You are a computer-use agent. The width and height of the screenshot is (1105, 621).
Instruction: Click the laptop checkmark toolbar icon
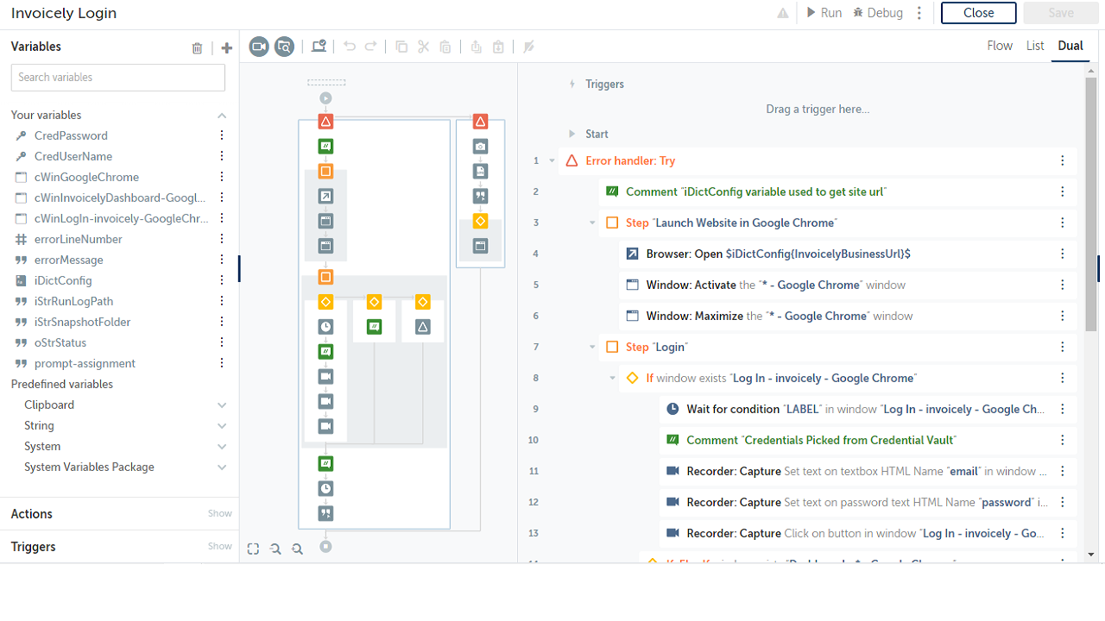(319, 47)
